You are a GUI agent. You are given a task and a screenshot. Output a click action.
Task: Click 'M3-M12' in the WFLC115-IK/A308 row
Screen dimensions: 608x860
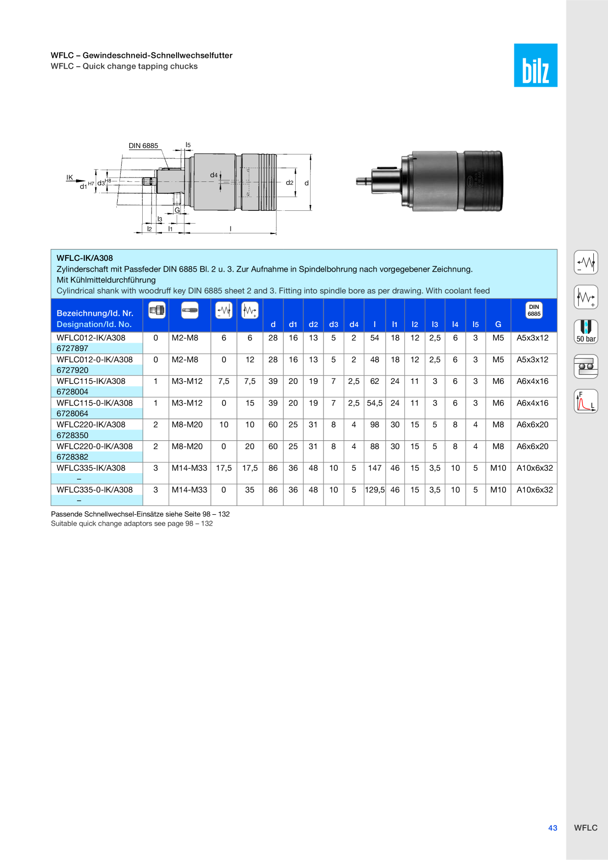(x=187, y=381)
